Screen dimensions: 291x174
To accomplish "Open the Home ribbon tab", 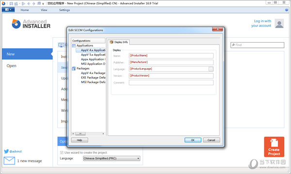I will click(25, 10).
